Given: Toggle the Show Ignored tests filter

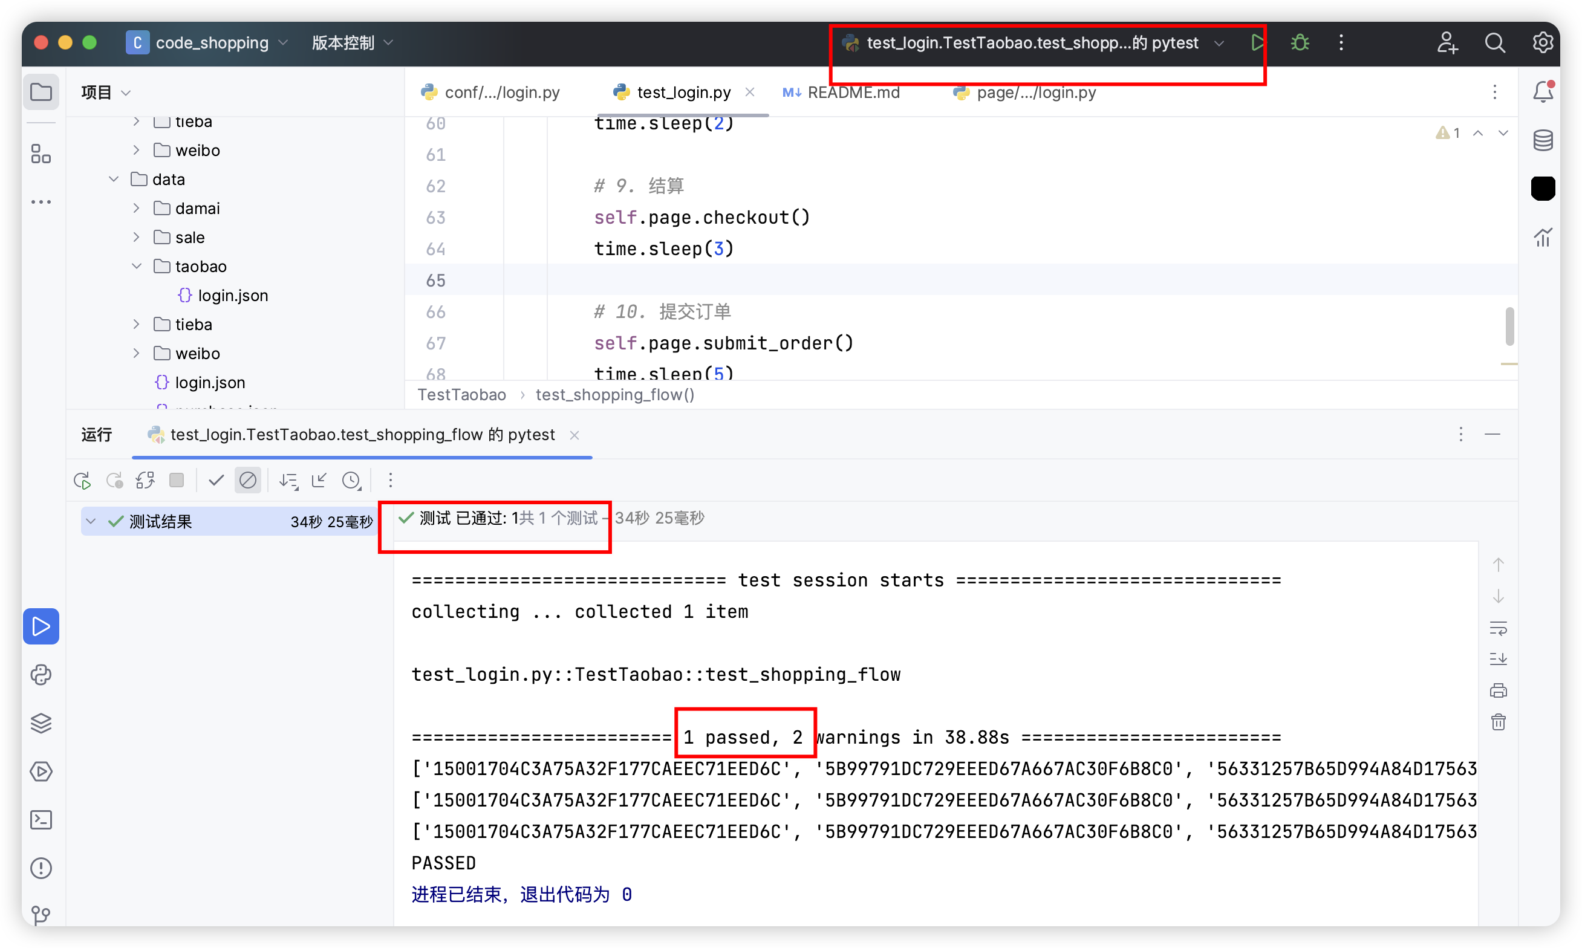Looking at the screenshot, I should [248, 481].
